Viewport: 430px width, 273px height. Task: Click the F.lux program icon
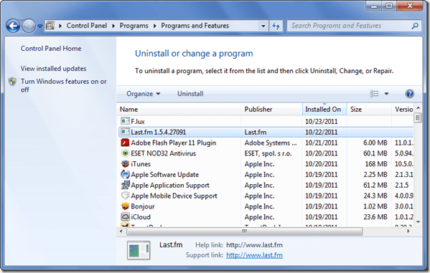pos(125,121)
